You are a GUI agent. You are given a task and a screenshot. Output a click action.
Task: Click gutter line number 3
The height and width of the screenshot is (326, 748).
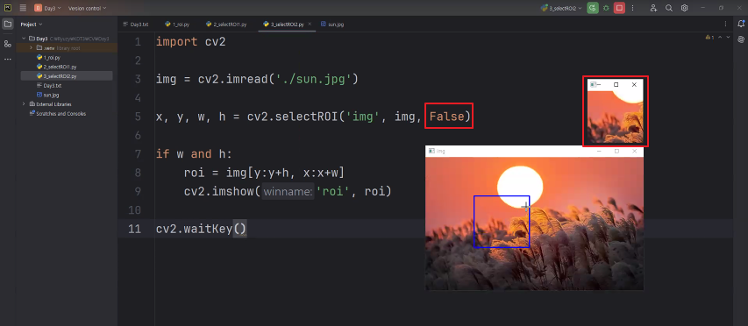click(x=138, y=79)
